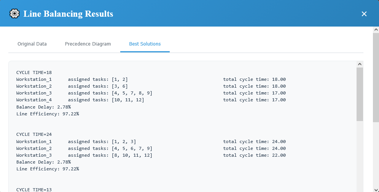Image resolution: width=379 pixels, height=192 pixels.
Task: Select the Best Solutions tab
Action: (x=145, y=44)
